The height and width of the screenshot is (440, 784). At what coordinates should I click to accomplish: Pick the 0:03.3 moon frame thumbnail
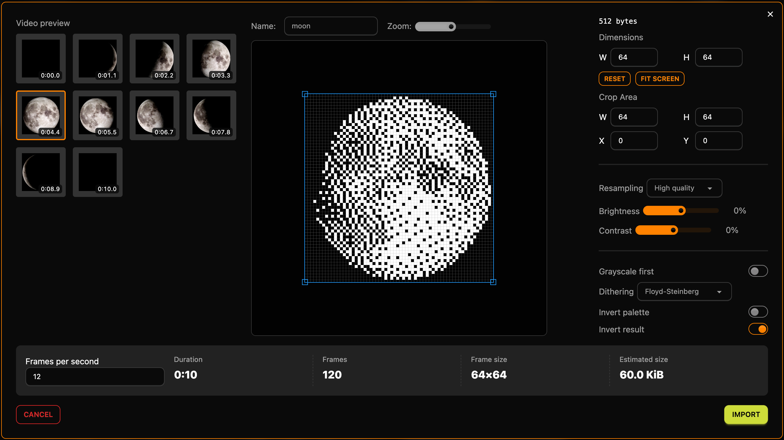211,59
